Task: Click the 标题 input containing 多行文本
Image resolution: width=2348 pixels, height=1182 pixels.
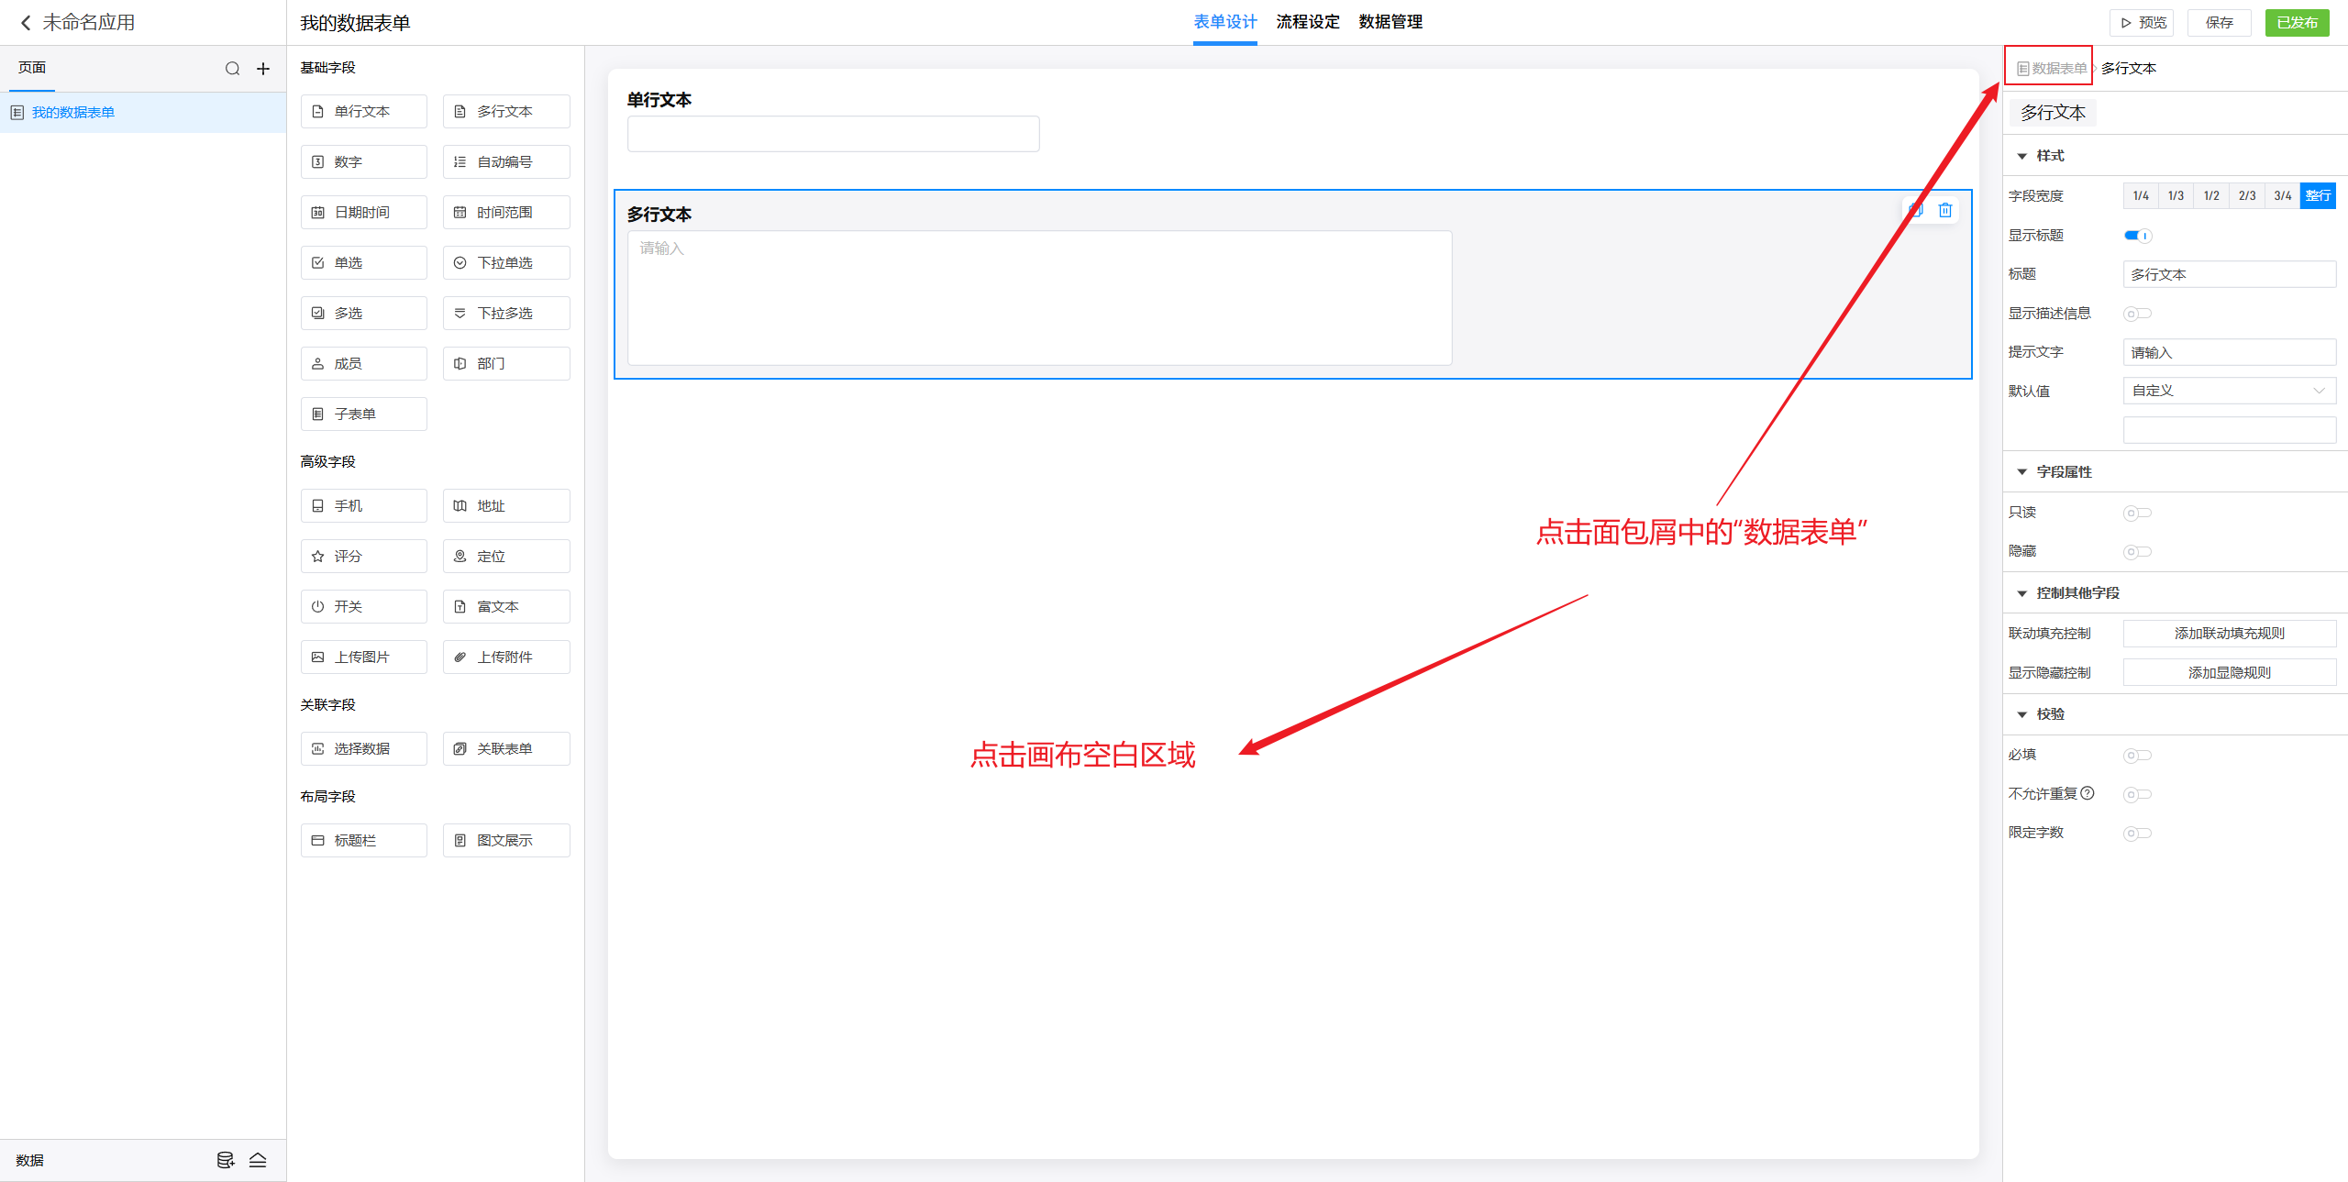Action: pos(2229,274)
